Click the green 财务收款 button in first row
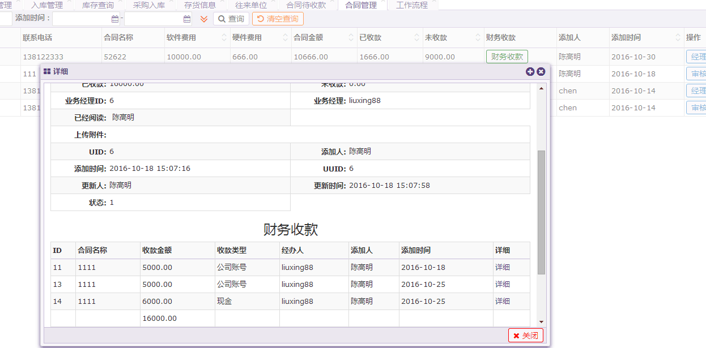Image resolution: width=706 pixels, height=348 pixels. [x=507, y=57]
